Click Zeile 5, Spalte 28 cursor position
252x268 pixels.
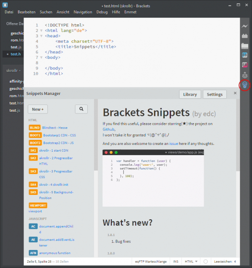click(x=39, y=262)
